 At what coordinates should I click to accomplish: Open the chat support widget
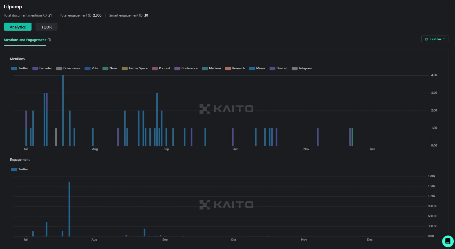pos(448,241)
